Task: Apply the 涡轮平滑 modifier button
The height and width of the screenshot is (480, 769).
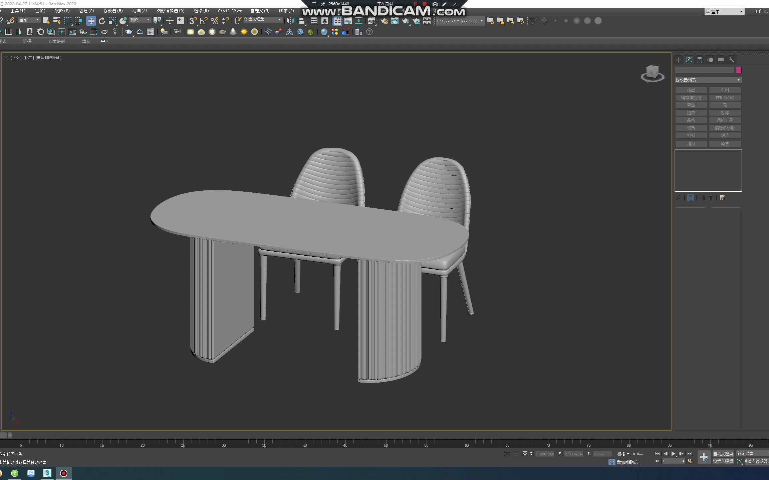Action: [725, 120]
